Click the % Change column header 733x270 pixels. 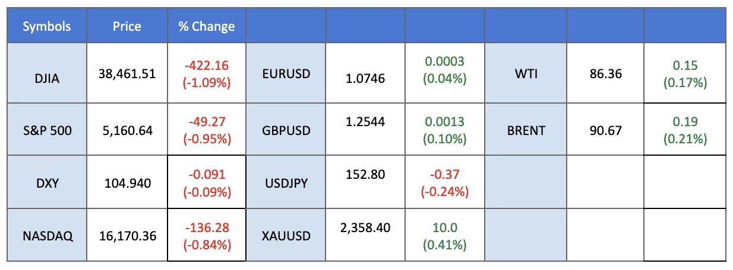(x=206, y=26)
